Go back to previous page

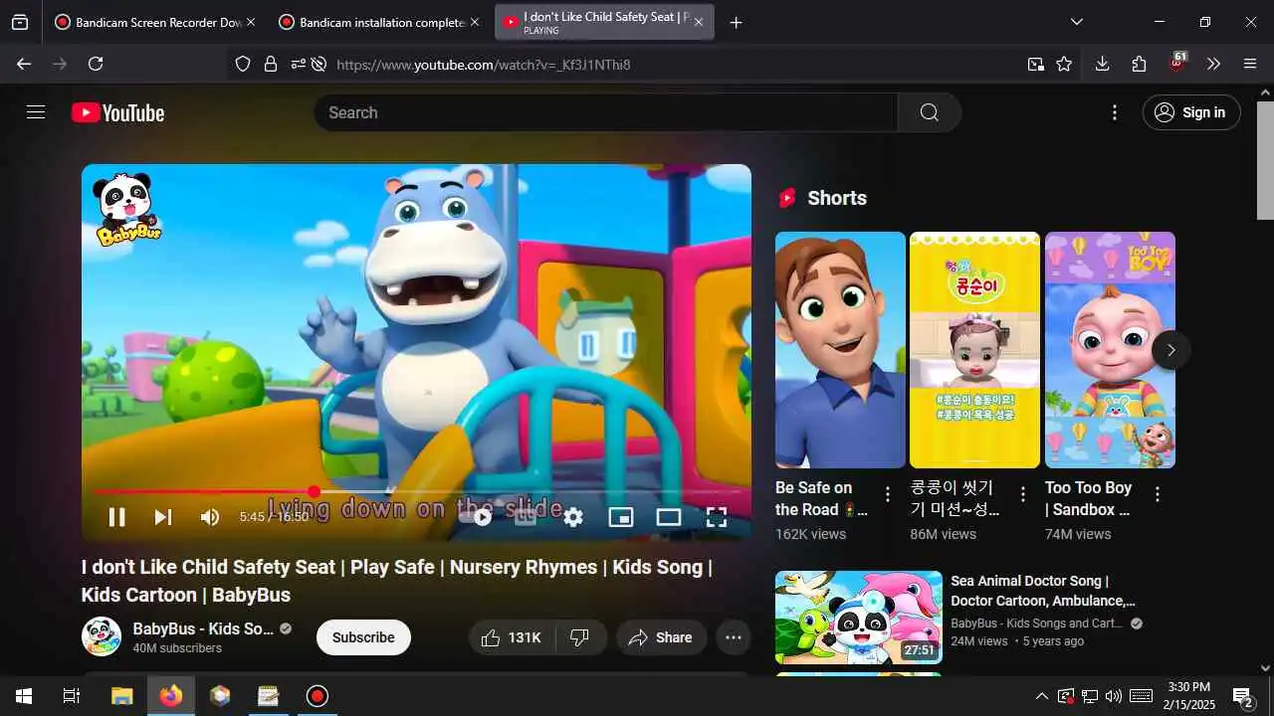click(x=24, y=64)
